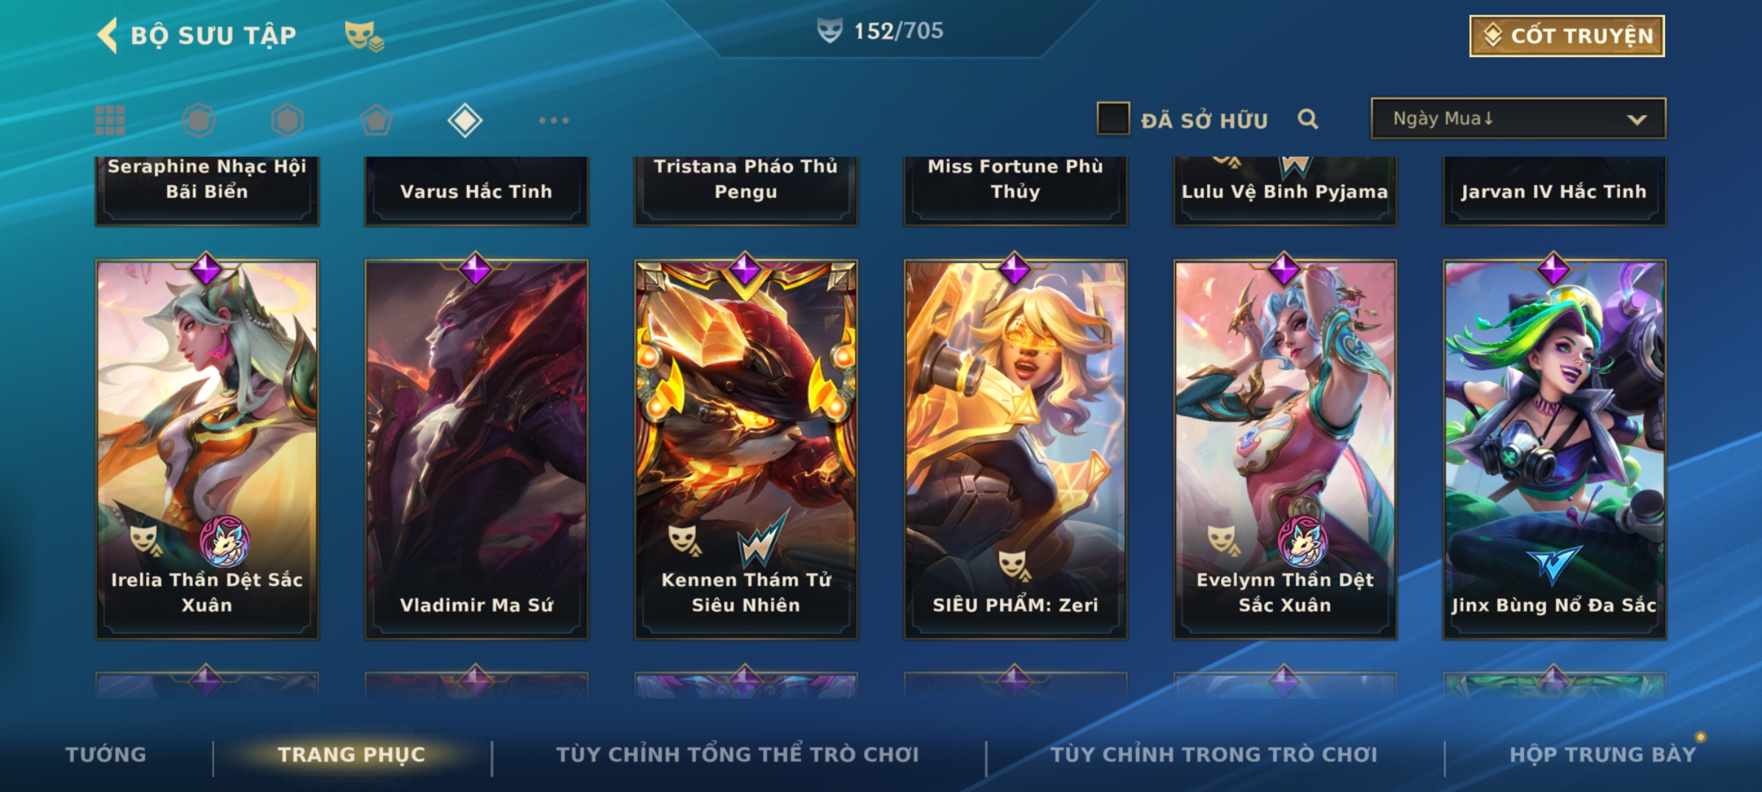The image size is (1762, 792).
Task: Select Jinx Bùng Nổ Đa Sắc card
Action: tap(1554, 450)
